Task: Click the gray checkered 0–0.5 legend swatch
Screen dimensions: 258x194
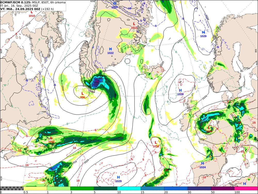Action: (12, 188)
